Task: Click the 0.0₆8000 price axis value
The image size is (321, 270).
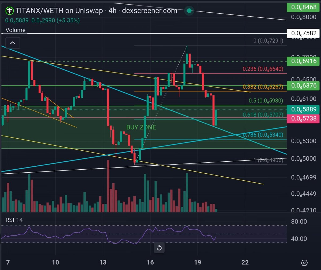Action: click(x=304, y=17)
